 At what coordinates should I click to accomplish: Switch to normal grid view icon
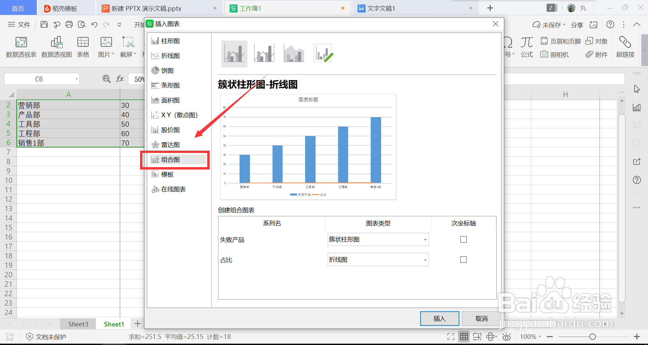pyautogui.click(x=464, y=337)
